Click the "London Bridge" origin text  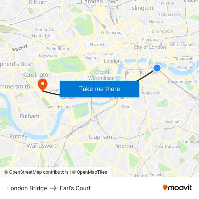(x=27, y=188)
